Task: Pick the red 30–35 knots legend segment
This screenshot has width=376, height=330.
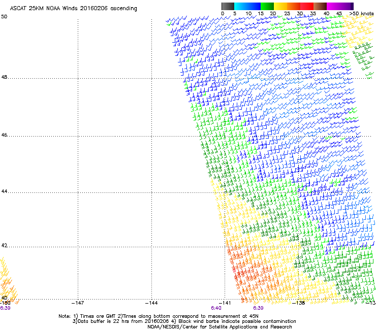Action: 307,6
